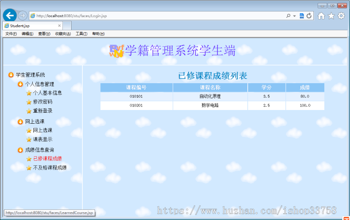Open the 网上选课 sub-item link
The image size is (350, 220).
click(x=43, y=130)
